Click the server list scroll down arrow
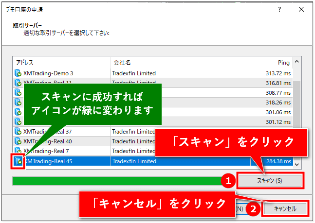Screen dimensions: 315x223 [296, 165]
